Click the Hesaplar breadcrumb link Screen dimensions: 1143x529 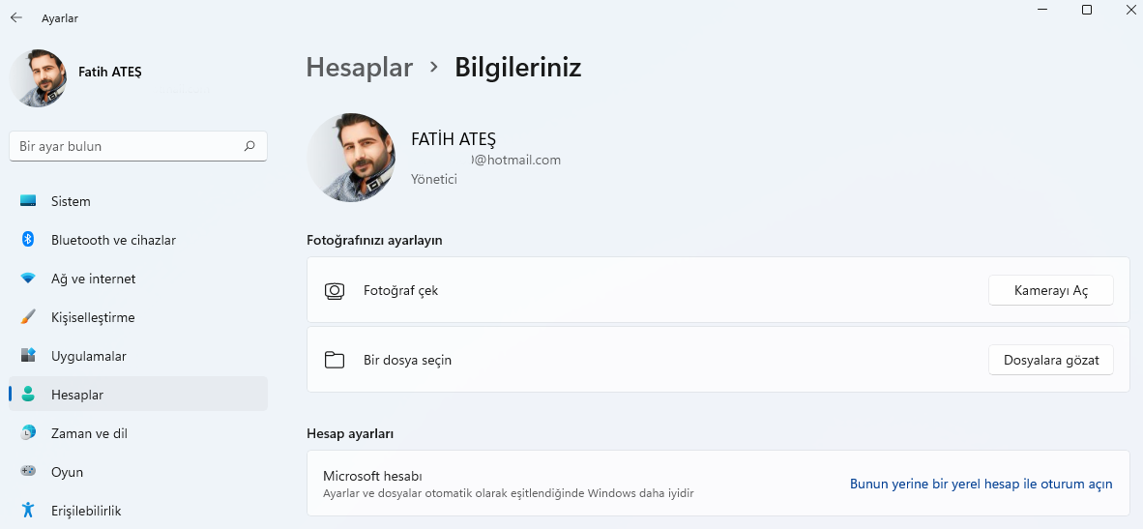coord(360,67)
